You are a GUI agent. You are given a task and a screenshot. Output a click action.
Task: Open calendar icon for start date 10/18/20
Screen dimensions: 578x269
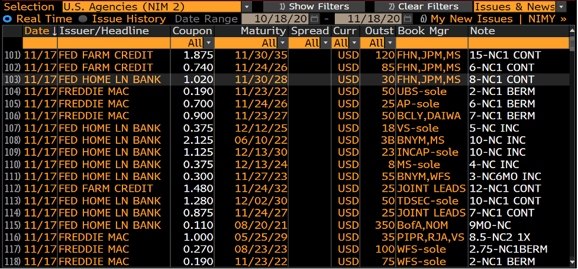tap(314, 18)
